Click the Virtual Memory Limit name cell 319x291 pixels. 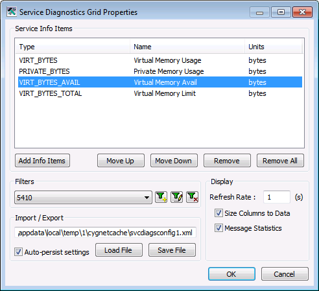165,93
